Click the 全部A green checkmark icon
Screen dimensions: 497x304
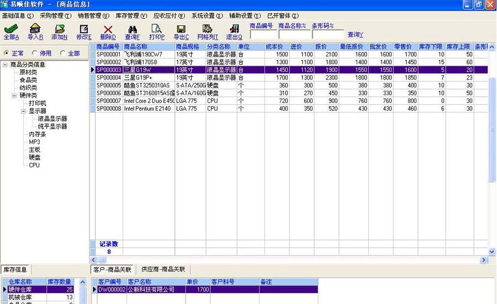[11, 29]
